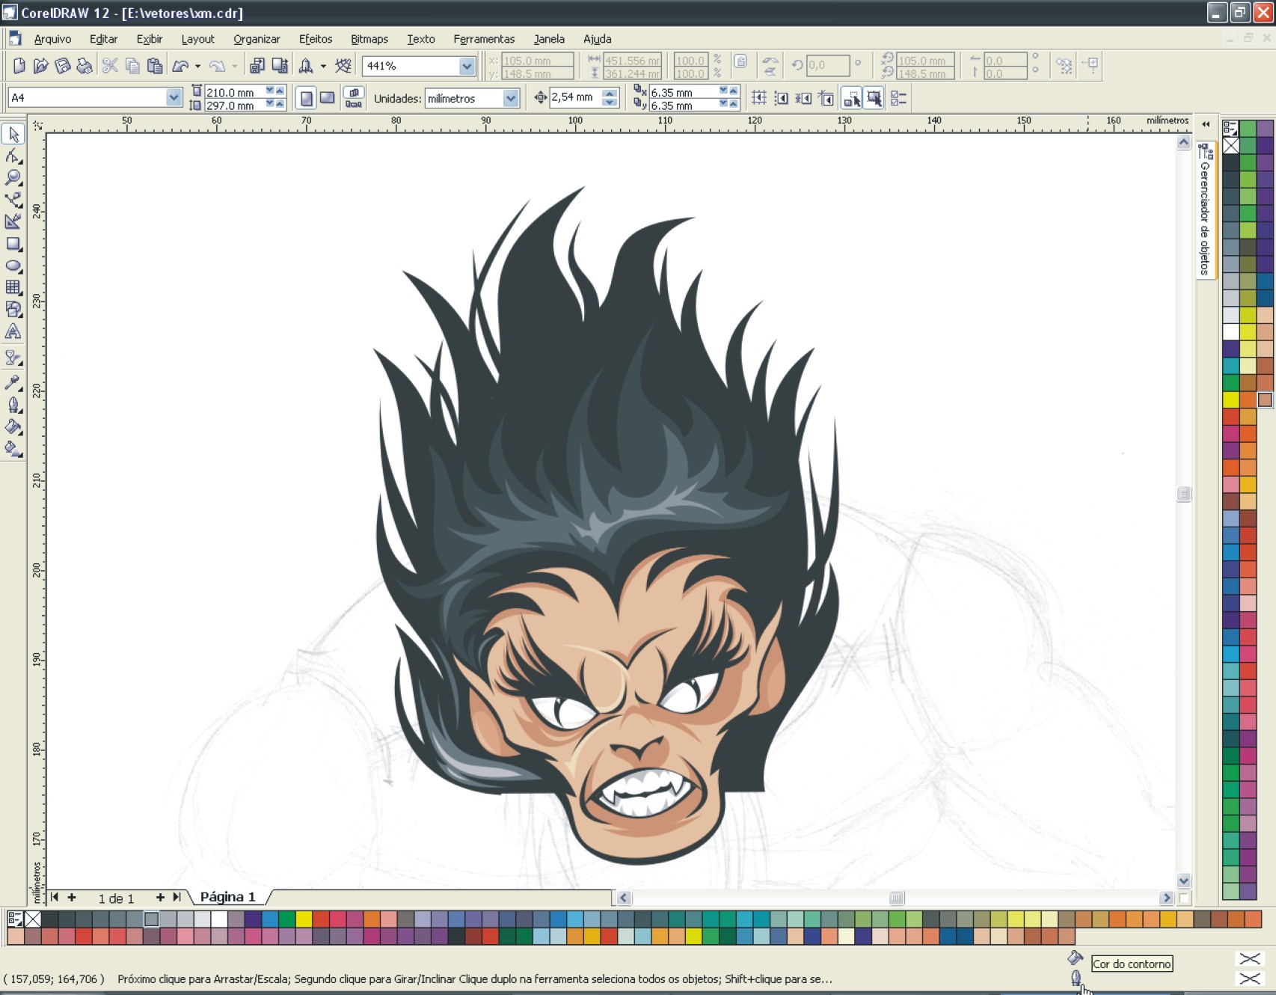1276x995 pixels.
Task: Open the Options dialog icon
Action: coord(899,98)
